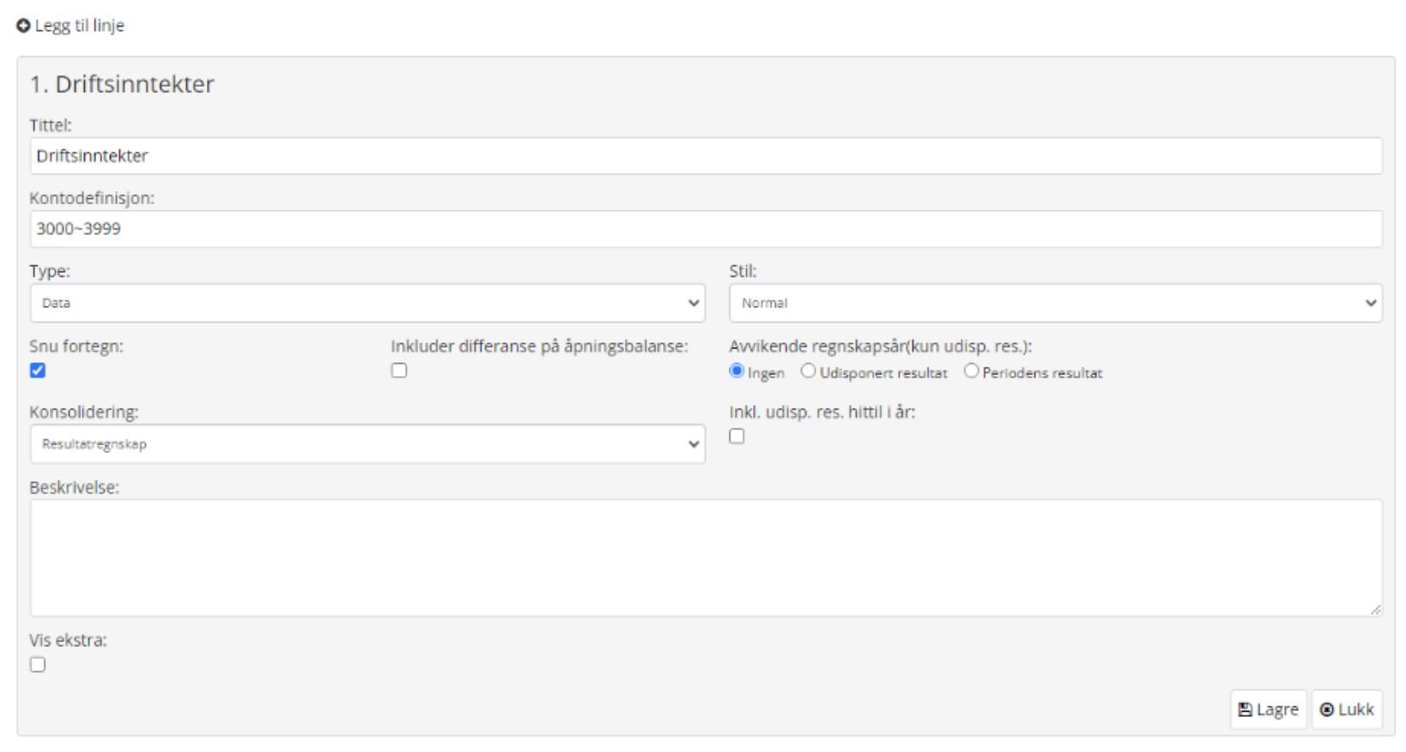Focus the Kontodefinisjon field with 3000~3999
The width and height of the screenshot is (1406, 752).
(x=706, y=229)
